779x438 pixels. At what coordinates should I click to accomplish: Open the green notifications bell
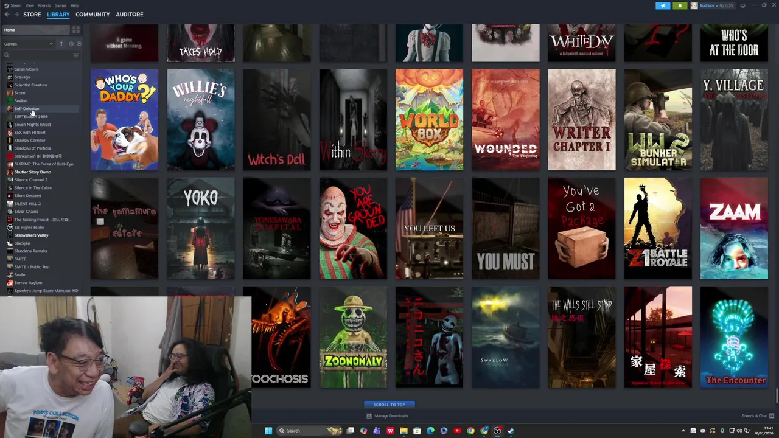tap(680, 5)
